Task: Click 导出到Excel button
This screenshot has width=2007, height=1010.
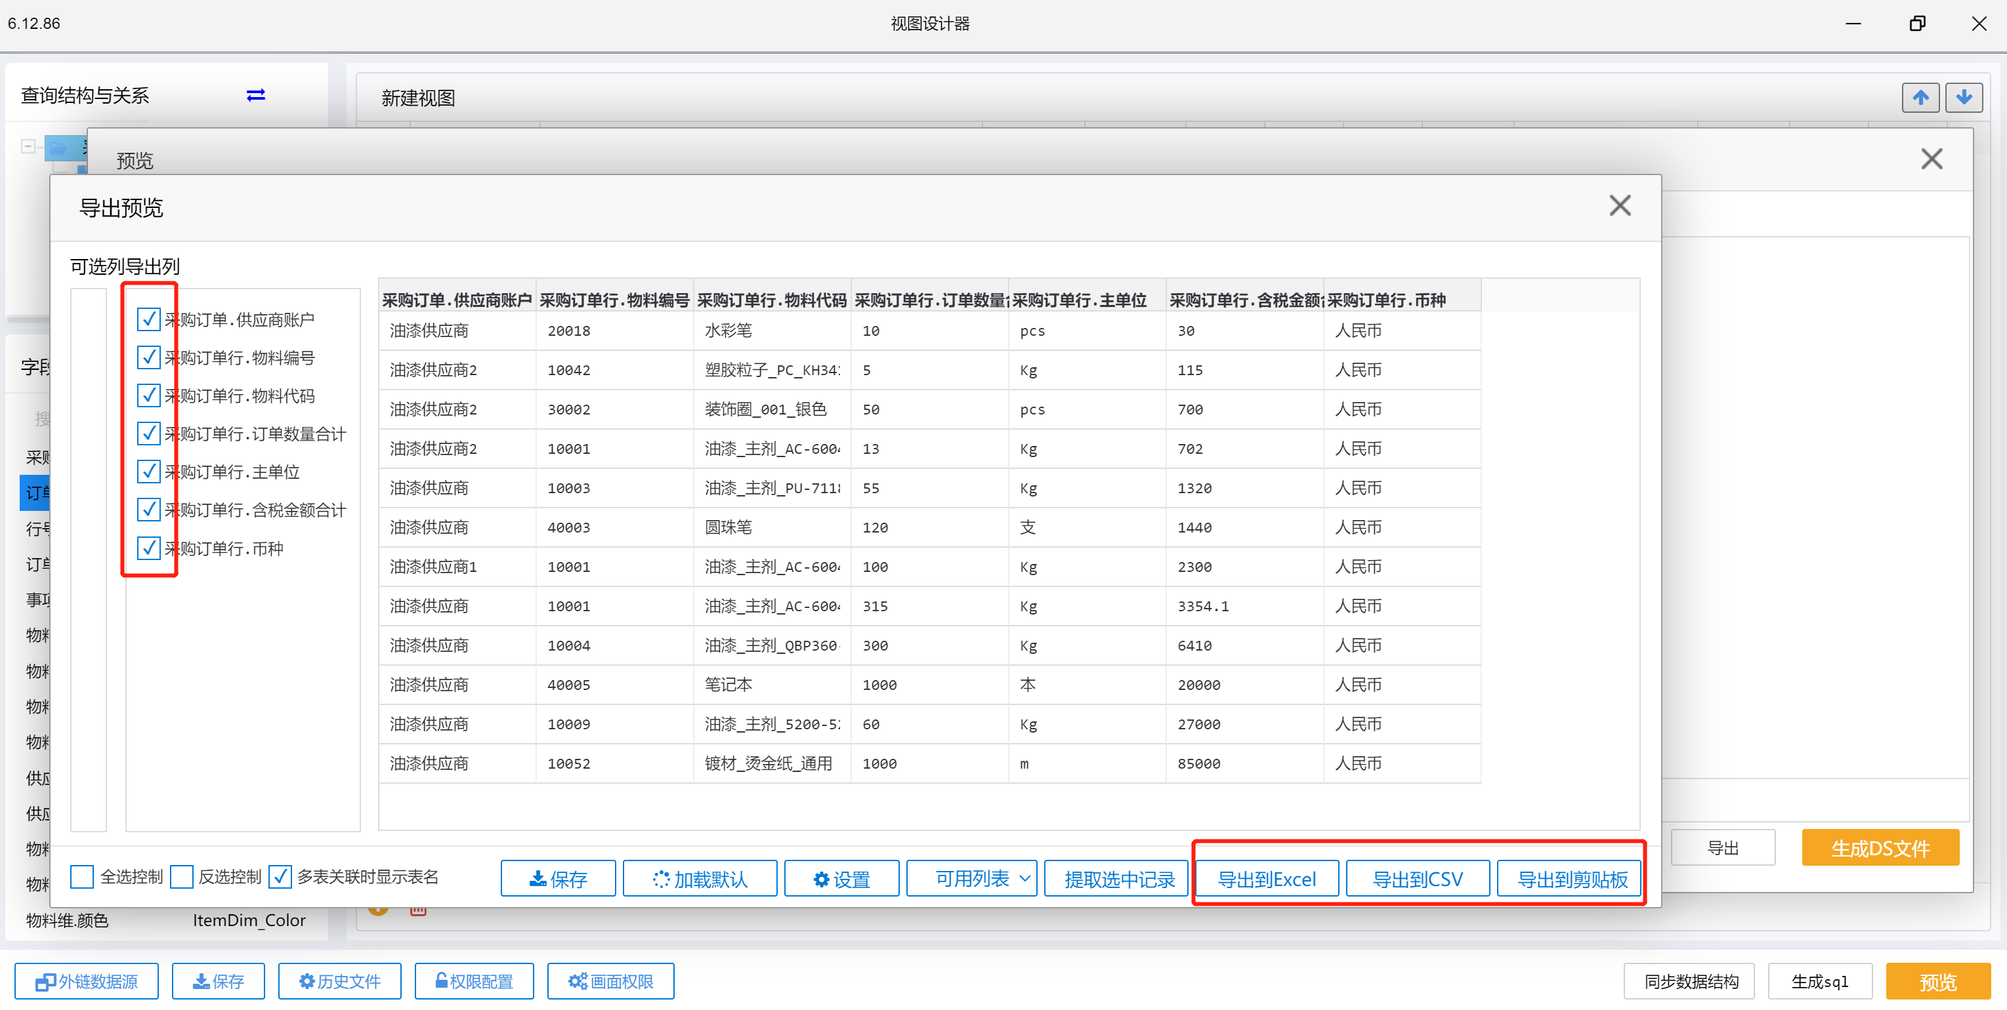Action: tap(1267, 879)
